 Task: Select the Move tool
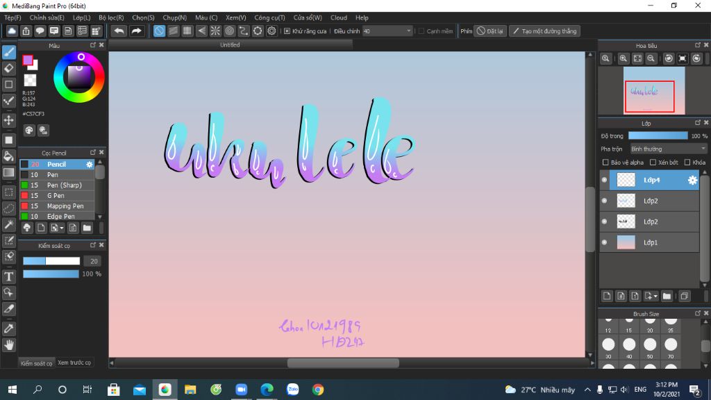click(x=8, y=120)
